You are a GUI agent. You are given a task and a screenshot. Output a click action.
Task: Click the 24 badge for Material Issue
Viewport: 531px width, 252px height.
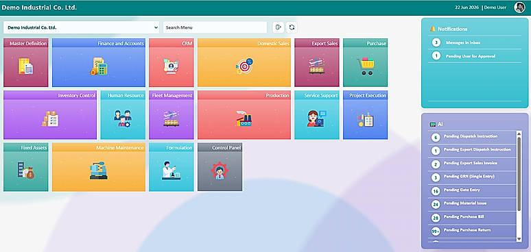pos(436,204)
